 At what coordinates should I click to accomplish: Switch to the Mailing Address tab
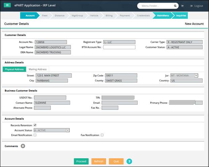click(x=38, y=69)
